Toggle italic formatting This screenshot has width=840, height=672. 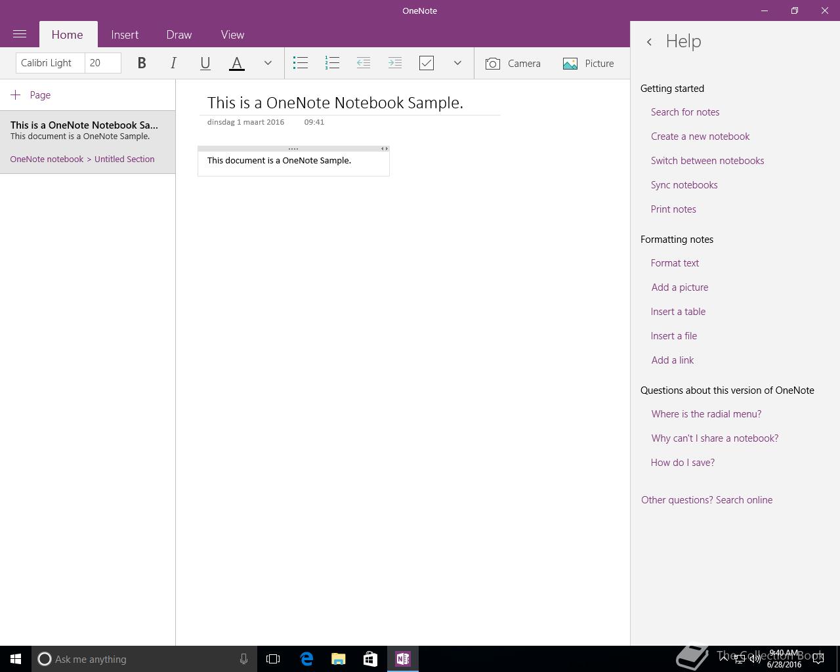tap(173, 63)
